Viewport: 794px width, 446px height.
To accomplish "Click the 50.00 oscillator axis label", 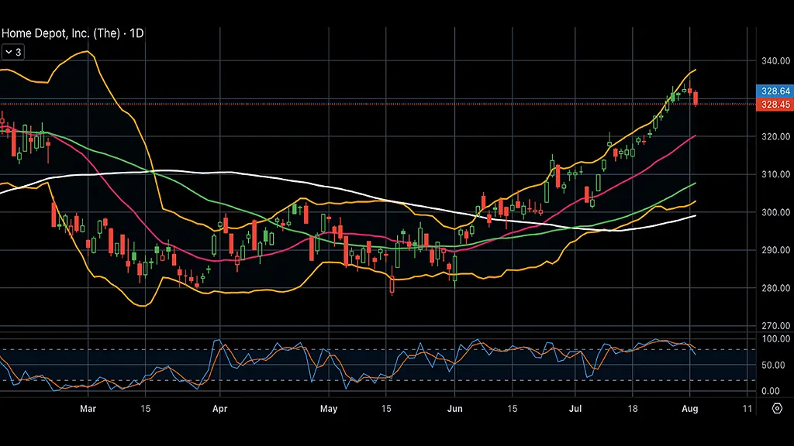I will pyautogui.click(x=773, y=365).
